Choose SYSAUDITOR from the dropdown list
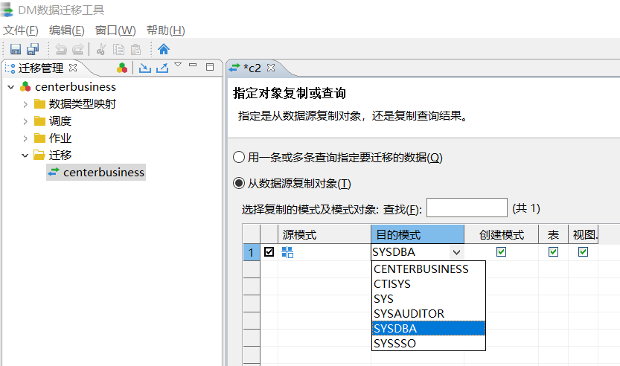Screen dimensions: 620x366 429,313
